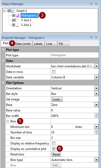Click the Load... button for Set image
This screenshot has height=168, width=101.
(57, 99)
